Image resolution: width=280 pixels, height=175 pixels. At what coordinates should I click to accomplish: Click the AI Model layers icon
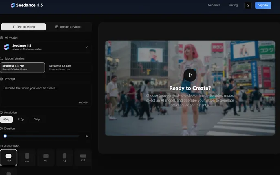(x=2, y=37)
